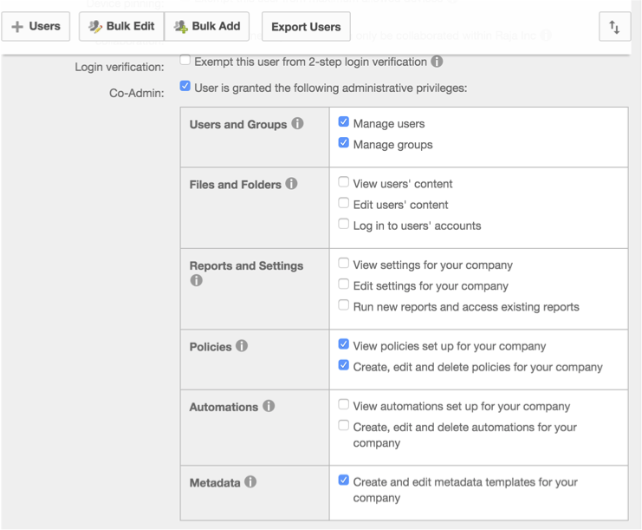This screenshot has width=642, height=530.
Task: Click info icon next to Files and Folders
Action: pyautogui.click(x=291, y=184)
